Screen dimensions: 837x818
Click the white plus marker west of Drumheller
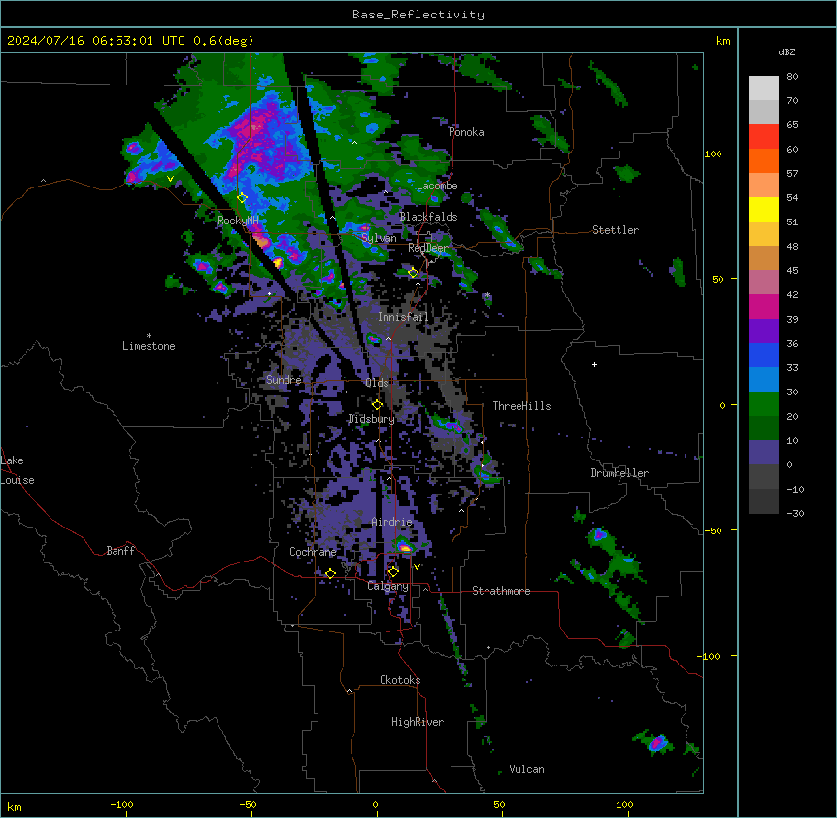pyautogui.click(x=594, y=364)
